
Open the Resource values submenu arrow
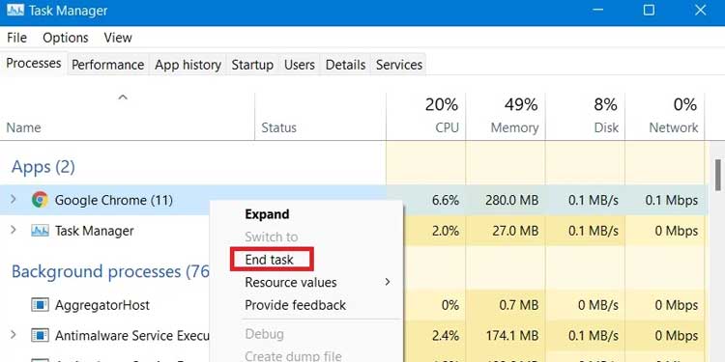coord(388,282)
